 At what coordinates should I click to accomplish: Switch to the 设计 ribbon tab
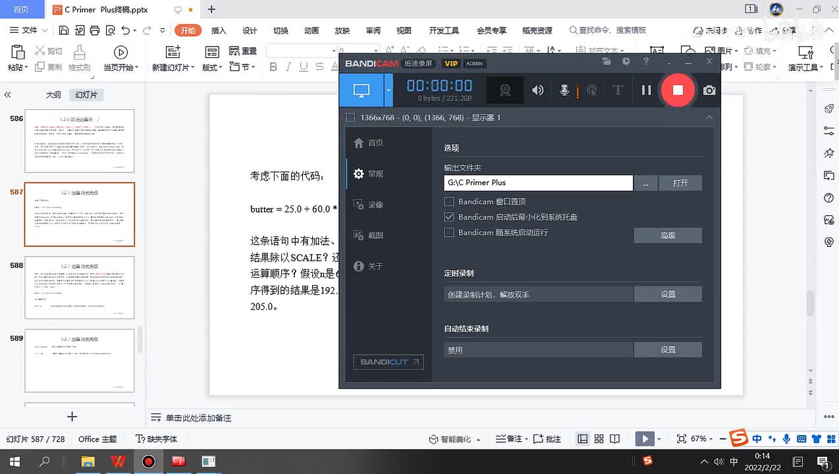250,30
